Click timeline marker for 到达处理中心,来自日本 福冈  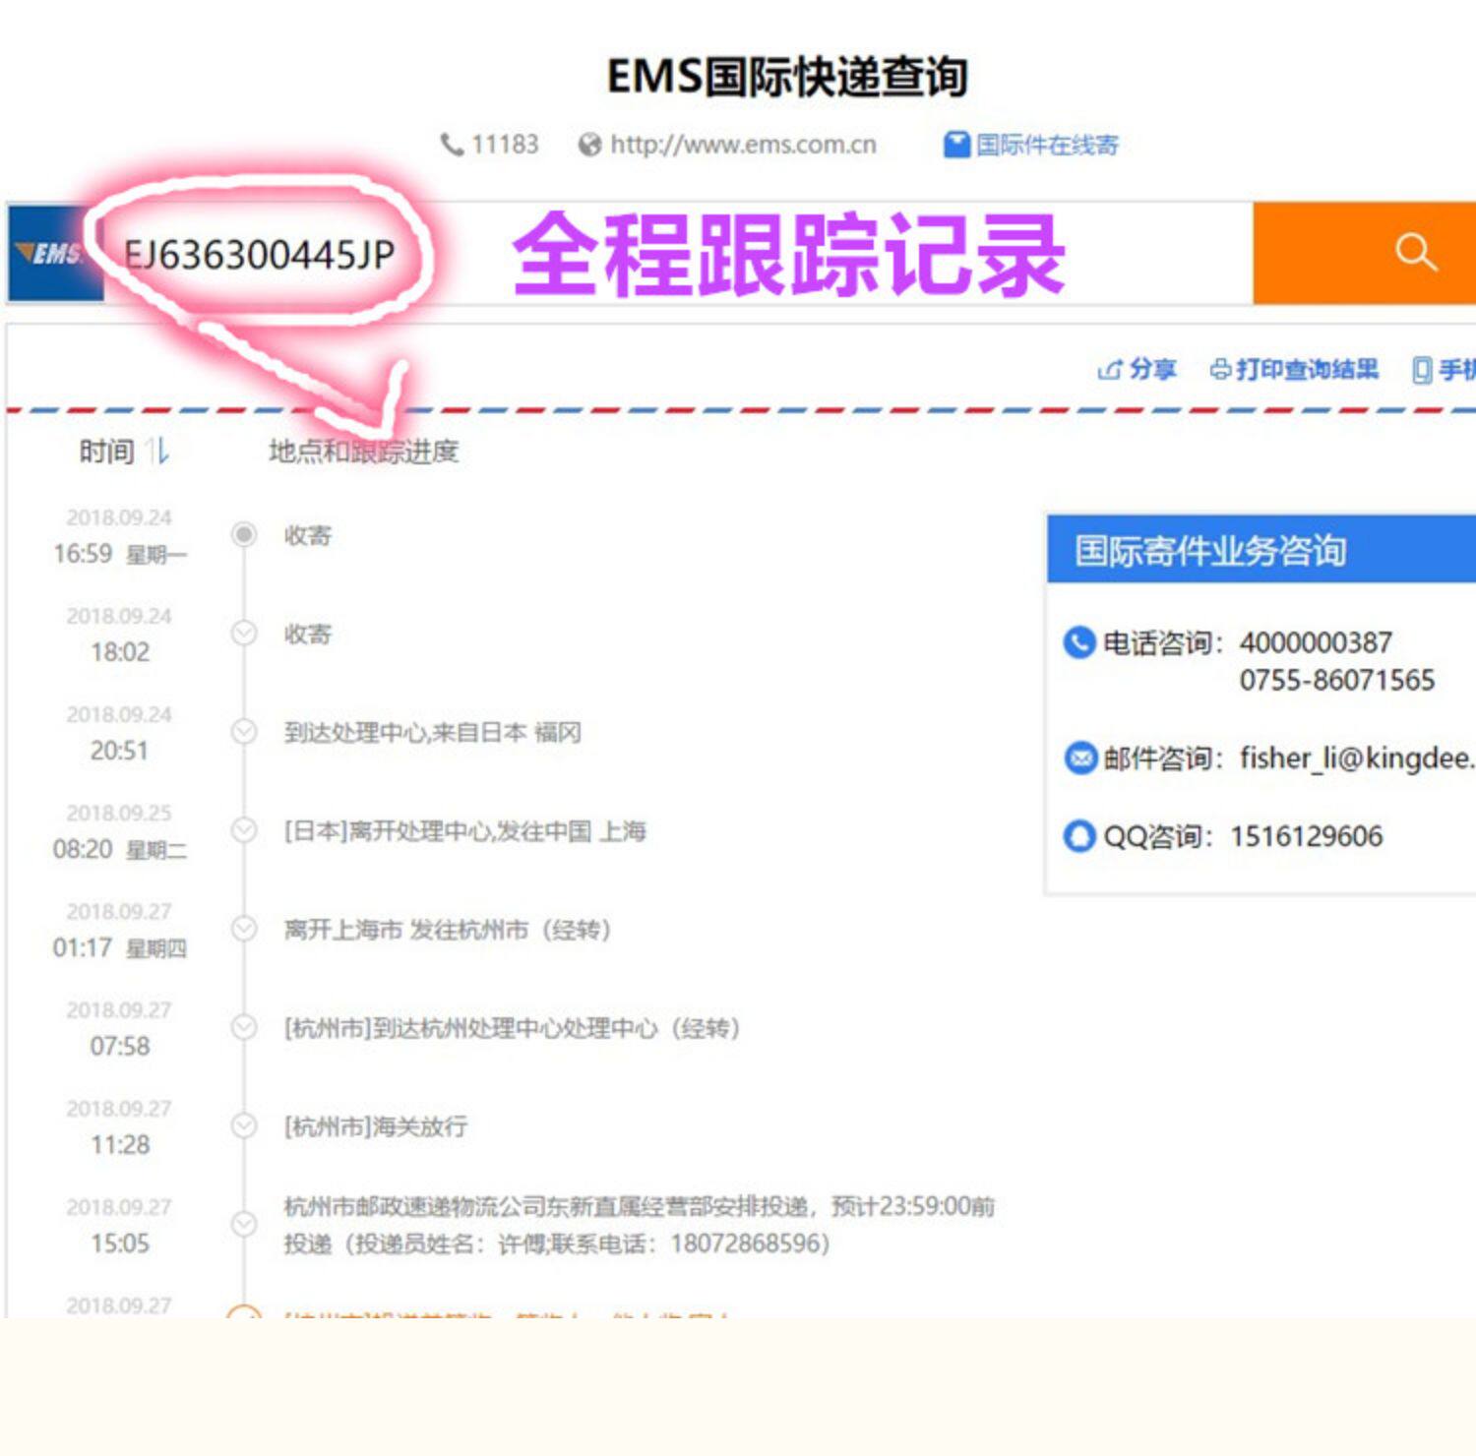244,732
